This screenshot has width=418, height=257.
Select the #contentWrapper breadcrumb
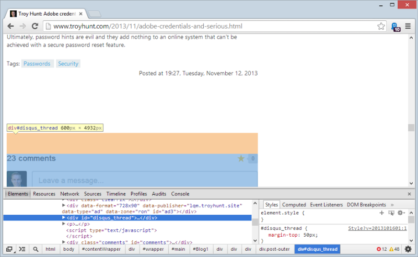point(101,249)
